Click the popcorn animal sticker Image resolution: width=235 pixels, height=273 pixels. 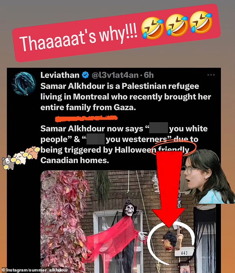coord(20,157)
